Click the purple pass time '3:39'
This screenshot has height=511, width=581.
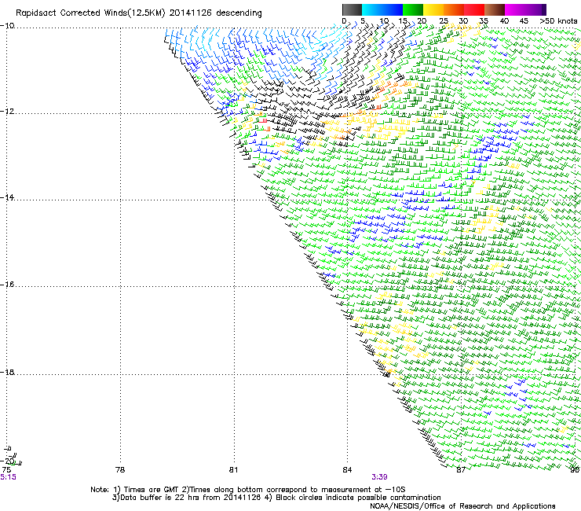[x=379, y=477]
